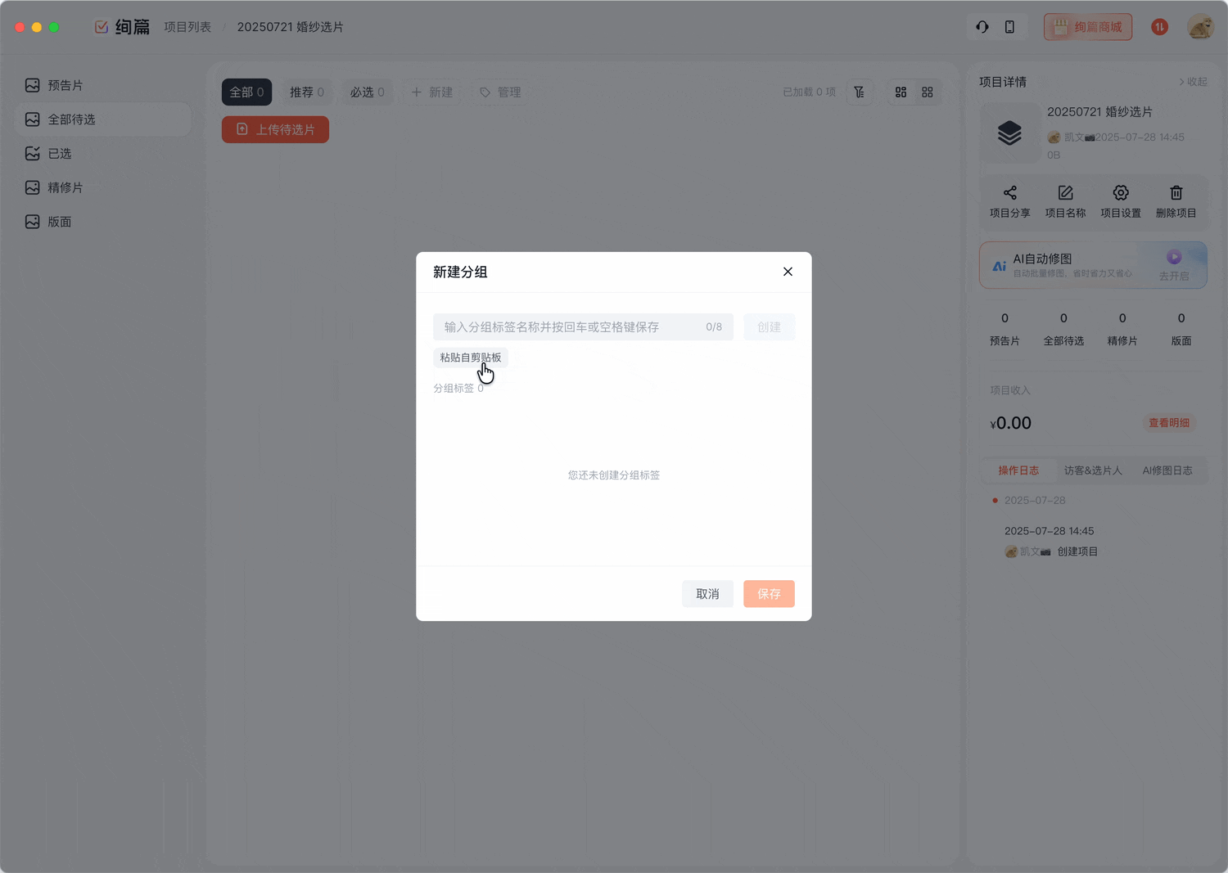The height and width of the screenshot is (873, 1228).
Task: Collapse panel with 收起
Action: click(1193, 82)
